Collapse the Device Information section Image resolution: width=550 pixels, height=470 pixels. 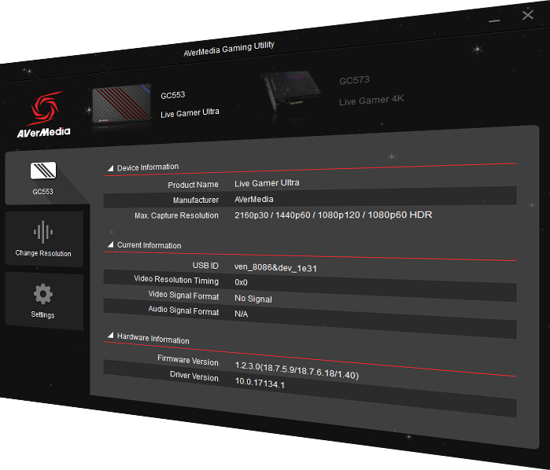pyautogui.click(x=110, y=168)
